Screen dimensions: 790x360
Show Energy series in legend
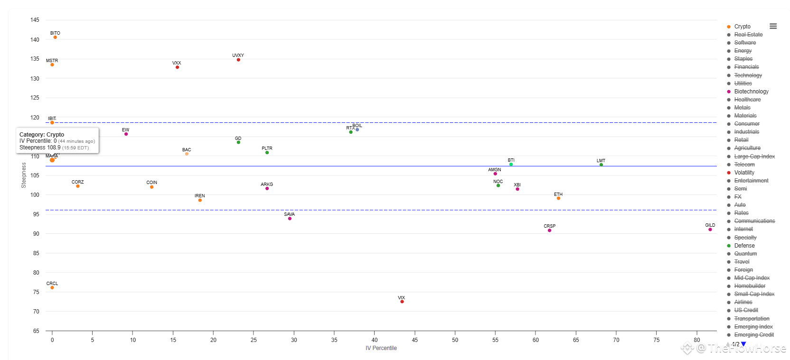[743, 51]
